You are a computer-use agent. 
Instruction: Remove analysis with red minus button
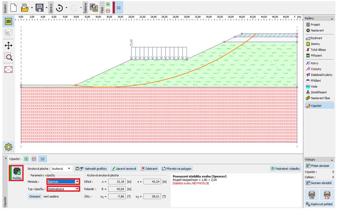[34, 159]
